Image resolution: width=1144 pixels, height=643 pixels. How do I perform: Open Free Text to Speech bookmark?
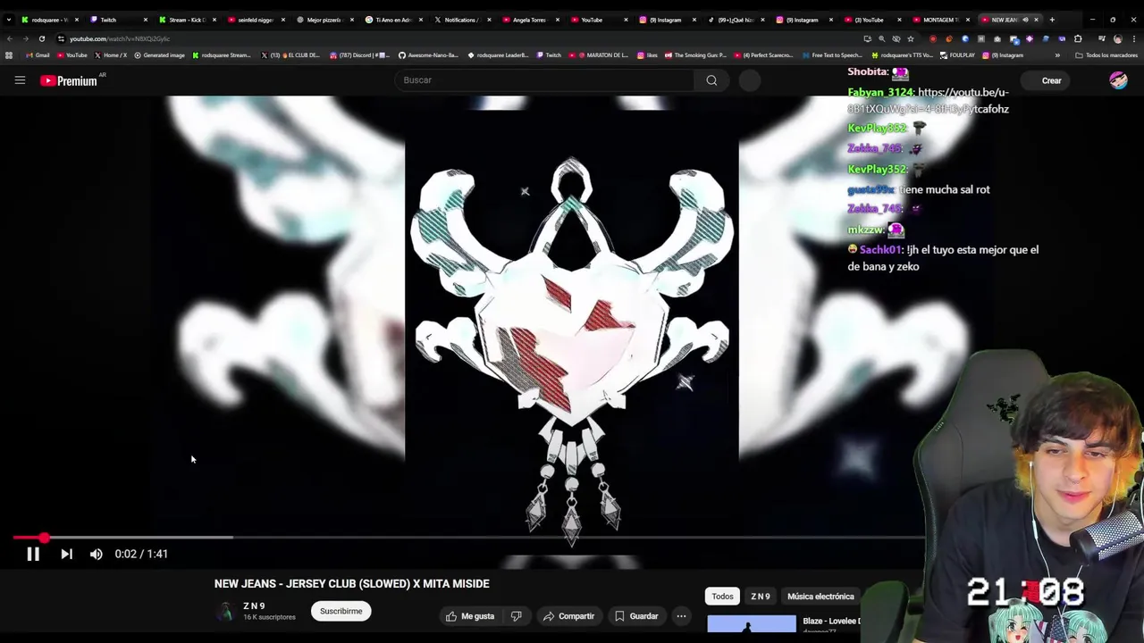831,55
